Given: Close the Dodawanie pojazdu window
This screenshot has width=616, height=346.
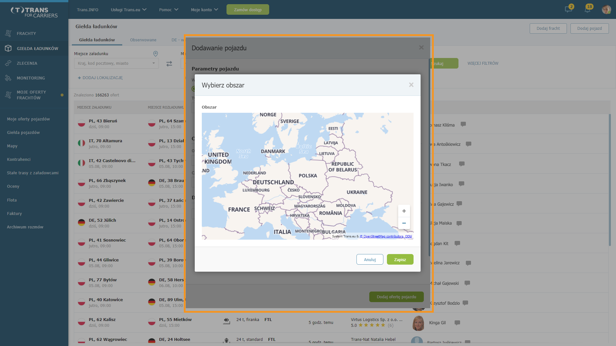Looking at the screenshot, I should 421,47.
